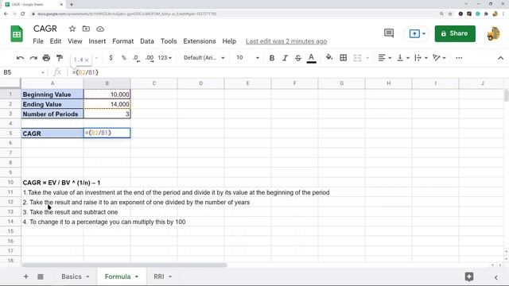Rename the CAGR document title
The height and width of the screenshot is (286, 509).
(45, 29)
